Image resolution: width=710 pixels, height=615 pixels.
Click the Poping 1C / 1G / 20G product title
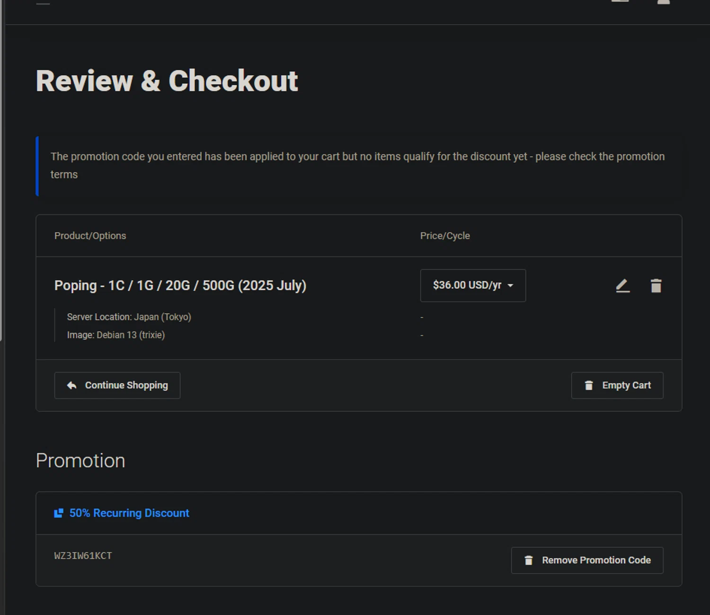pos(180,286)
